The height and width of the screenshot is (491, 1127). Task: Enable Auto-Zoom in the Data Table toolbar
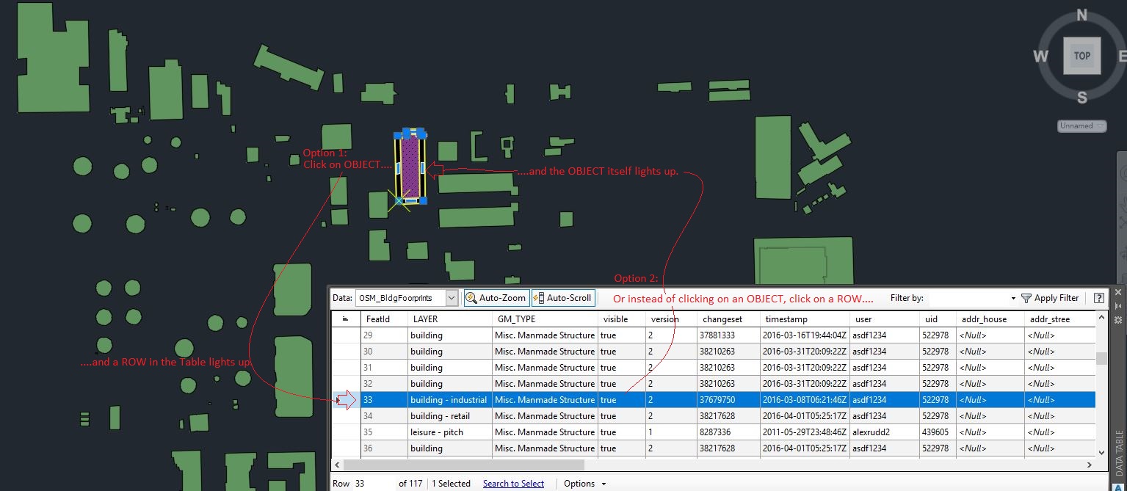tap(496, 298)
